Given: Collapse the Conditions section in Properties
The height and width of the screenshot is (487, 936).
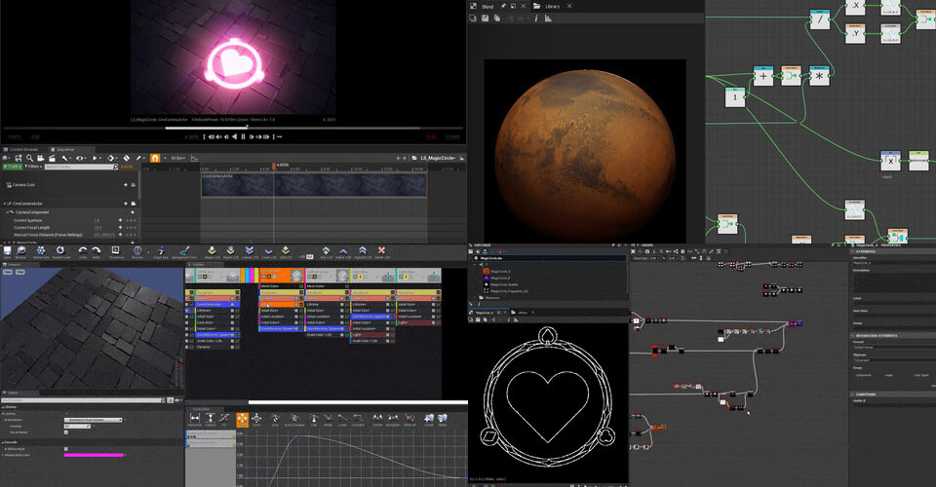Looking at the screenshot, I should pyautogui.click(x=852, y=394).
